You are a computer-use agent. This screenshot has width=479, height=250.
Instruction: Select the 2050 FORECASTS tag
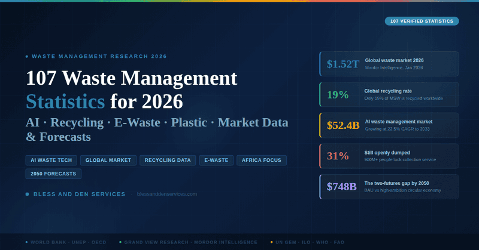(53, 174)
